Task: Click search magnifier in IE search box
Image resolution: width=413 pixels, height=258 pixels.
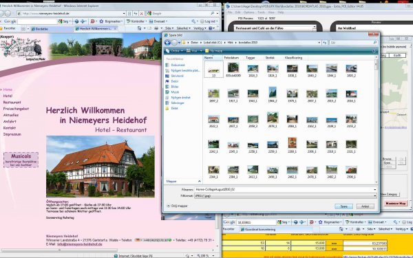Action: (x=212, y=14)
